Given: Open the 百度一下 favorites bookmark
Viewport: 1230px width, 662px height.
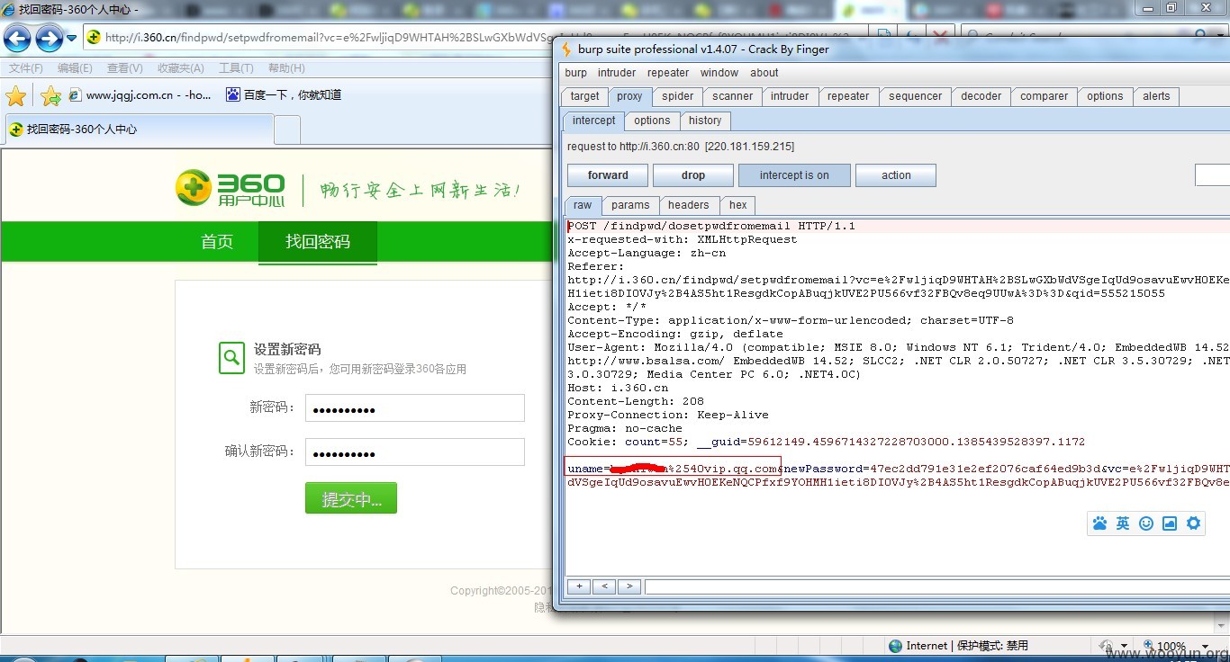Looking at the screenshot, I should pos(284,95).
